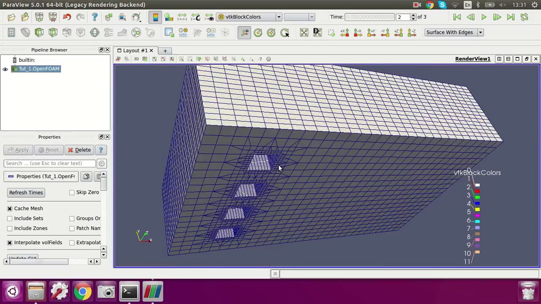Enable Include Sets checkbox
Screen dimensions: 541x304
(x=10, y=218)
